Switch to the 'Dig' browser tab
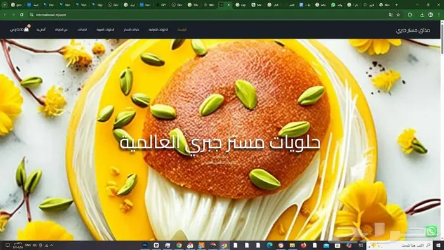444x250 pixels. click(x=97, y=5)
